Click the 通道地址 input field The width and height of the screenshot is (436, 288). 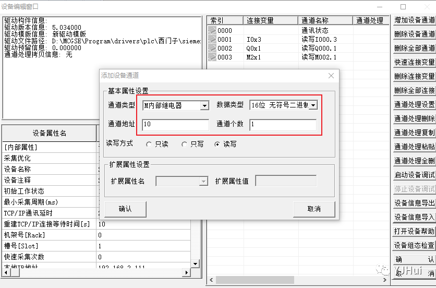[175, 124]
